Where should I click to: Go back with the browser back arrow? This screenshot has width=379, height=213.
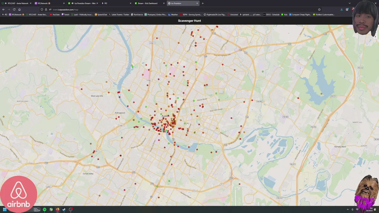pos(4,9)
